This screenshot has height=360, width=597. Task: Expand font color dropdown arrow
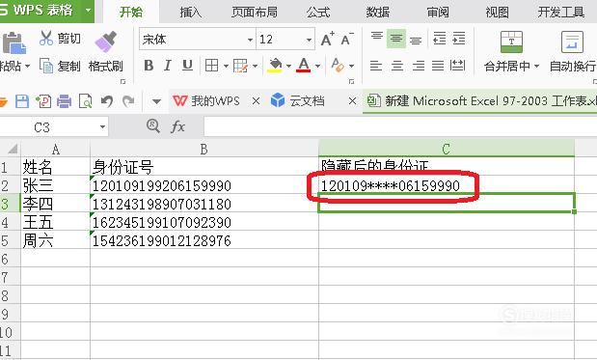point(317,67)
